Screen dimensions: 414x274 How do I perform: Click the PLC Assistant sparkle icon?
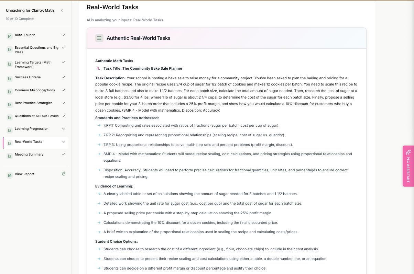point(408,152)
